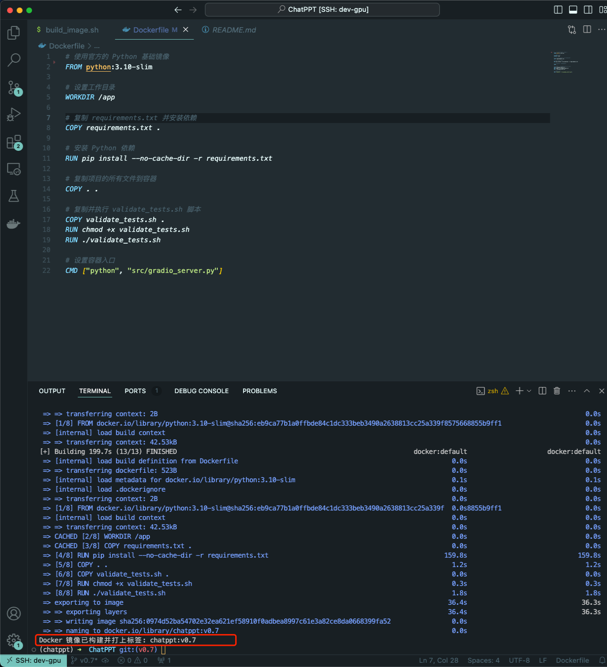The image size is (607, 667).
Task: Open the Remote Explorer view
Action: 14,169
